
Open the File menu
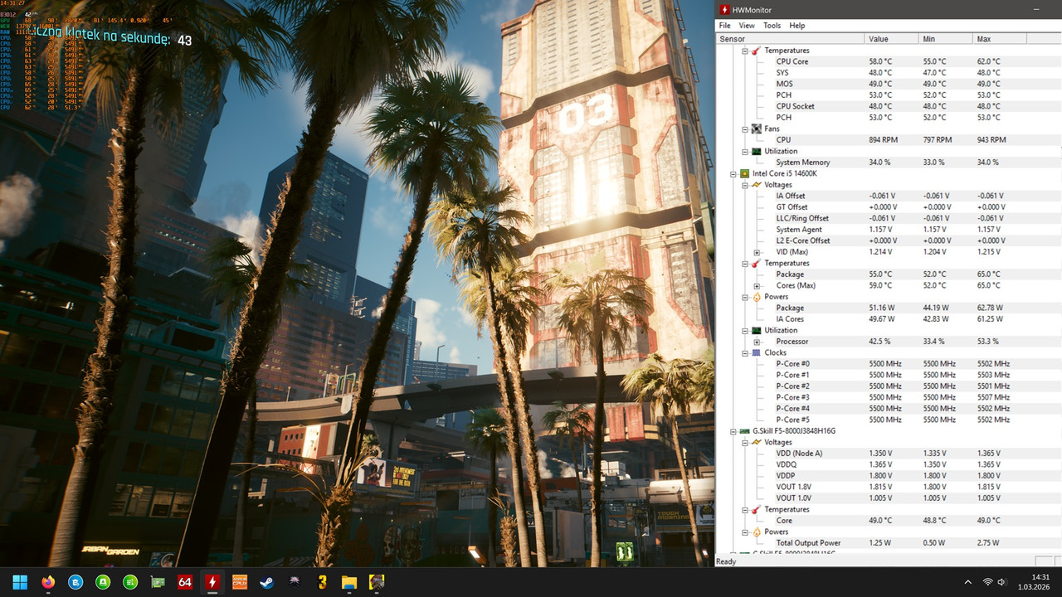725,26
